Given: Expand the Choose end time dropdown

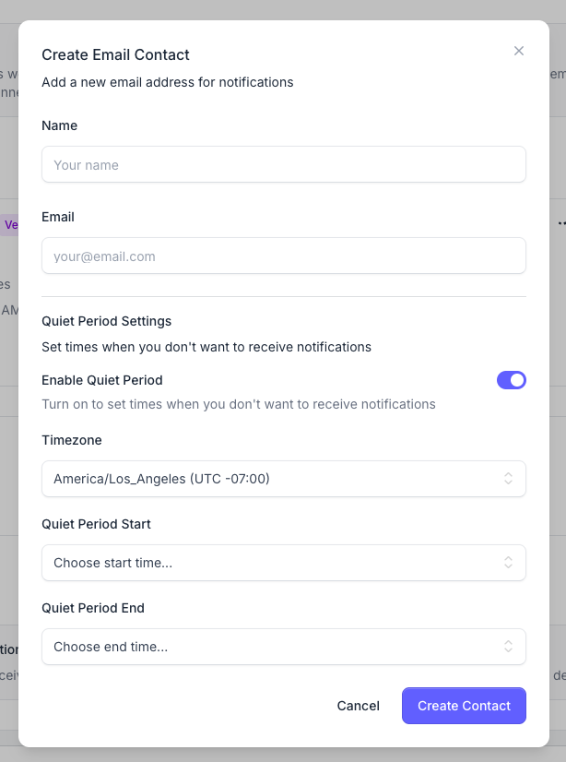Looking at the screenshot, I should (x=277, y=647).
